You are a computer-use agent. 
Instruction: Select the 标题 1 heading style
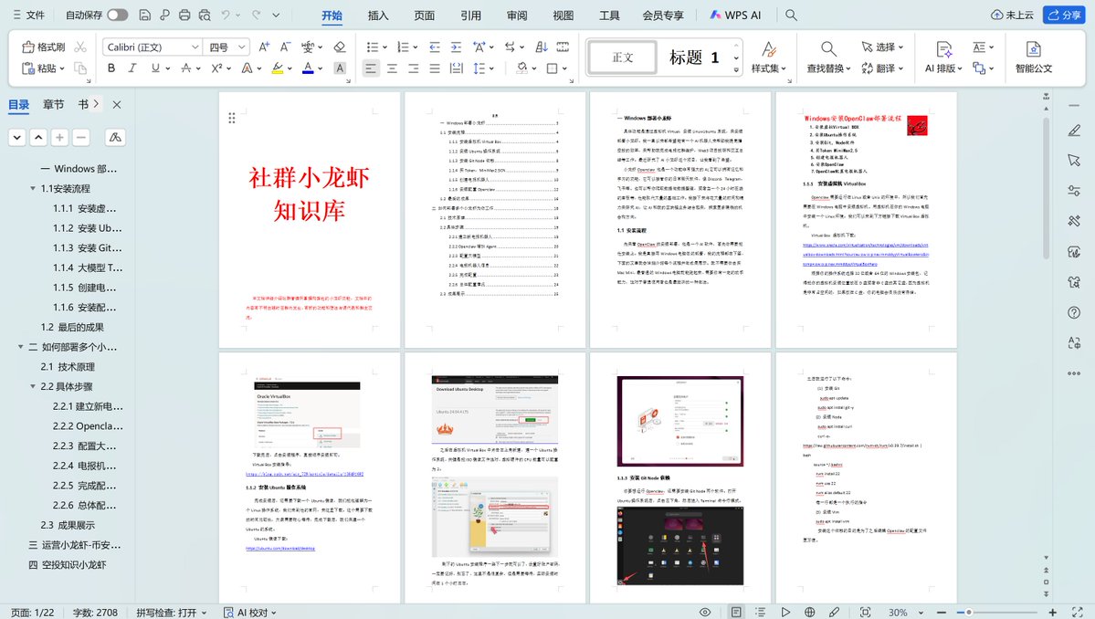point(692,58)
